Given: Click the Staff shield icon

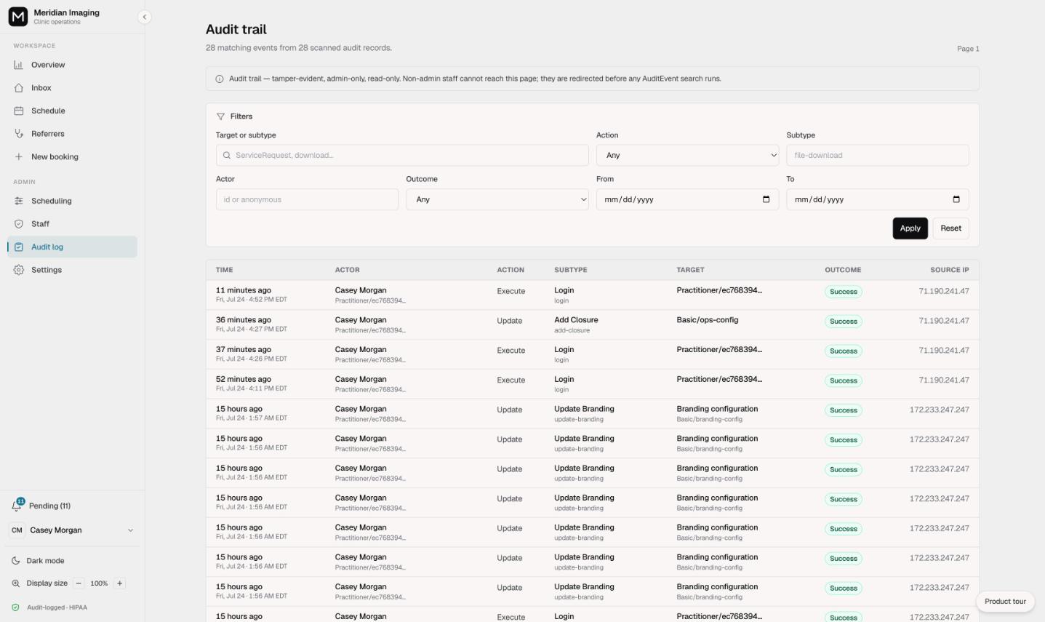Looking at the screenshot, I should pos(19,224).
